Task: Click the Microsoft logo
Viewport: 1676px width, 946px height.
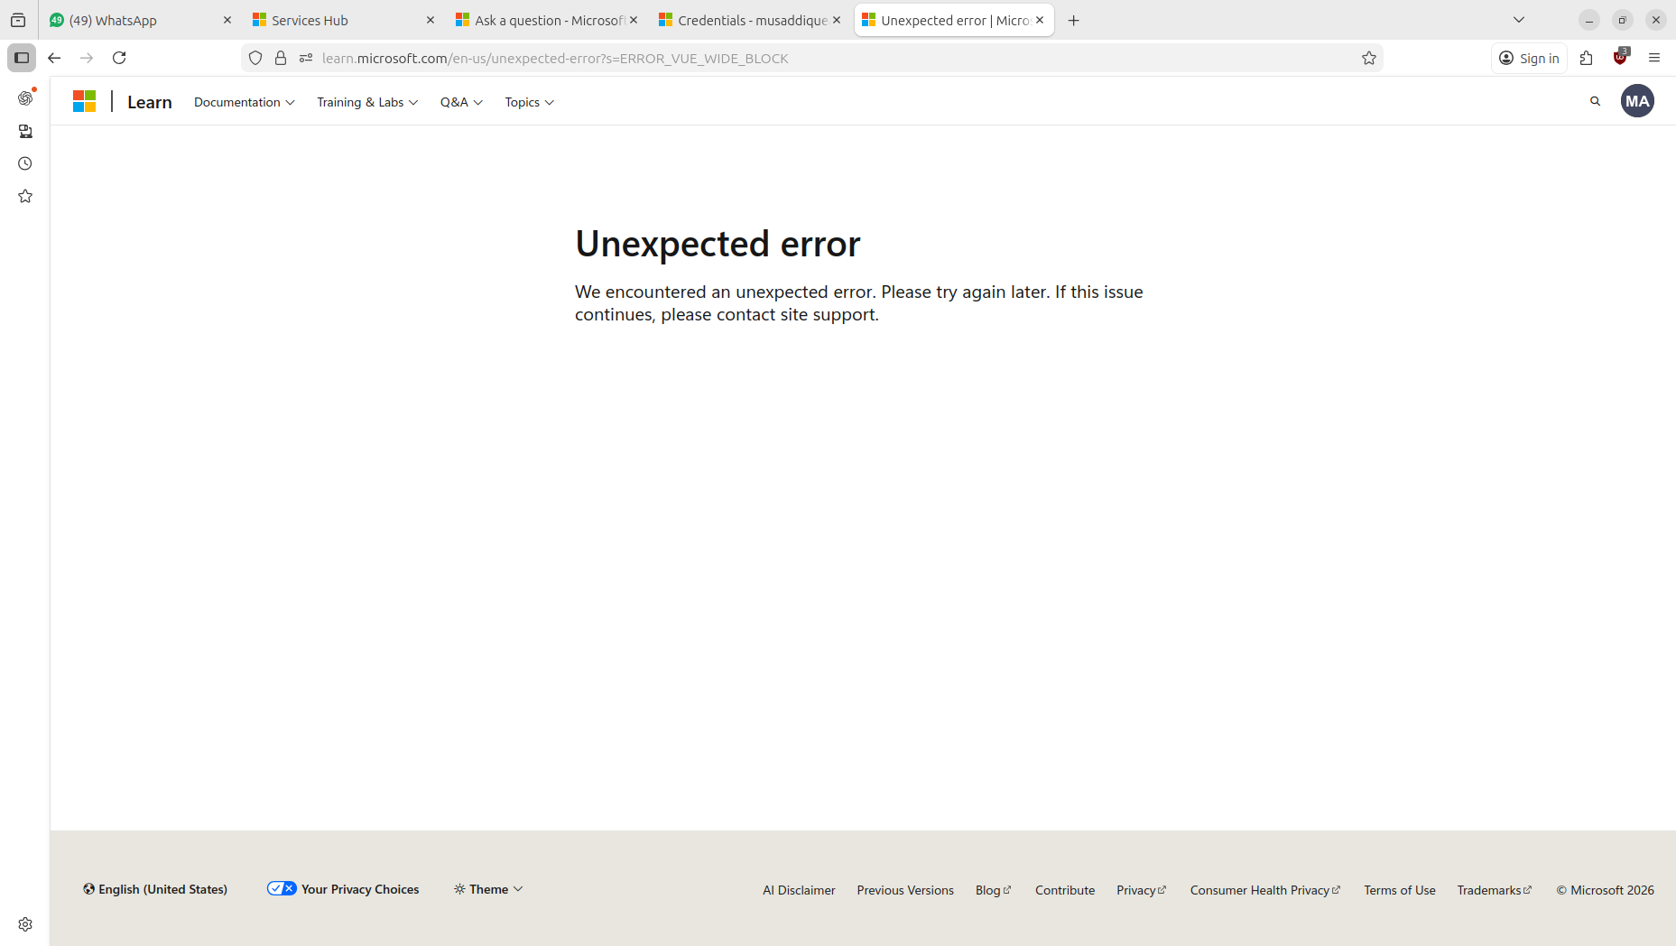Action: click(x=84, y=101)
